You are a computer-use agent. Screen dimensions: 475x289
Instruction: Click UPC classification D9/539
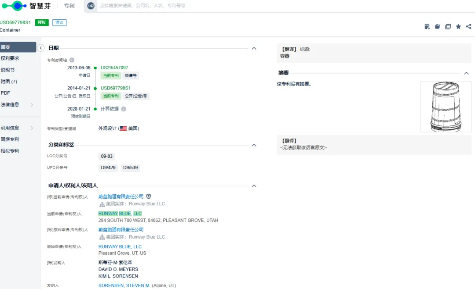(x=130, y=168)
